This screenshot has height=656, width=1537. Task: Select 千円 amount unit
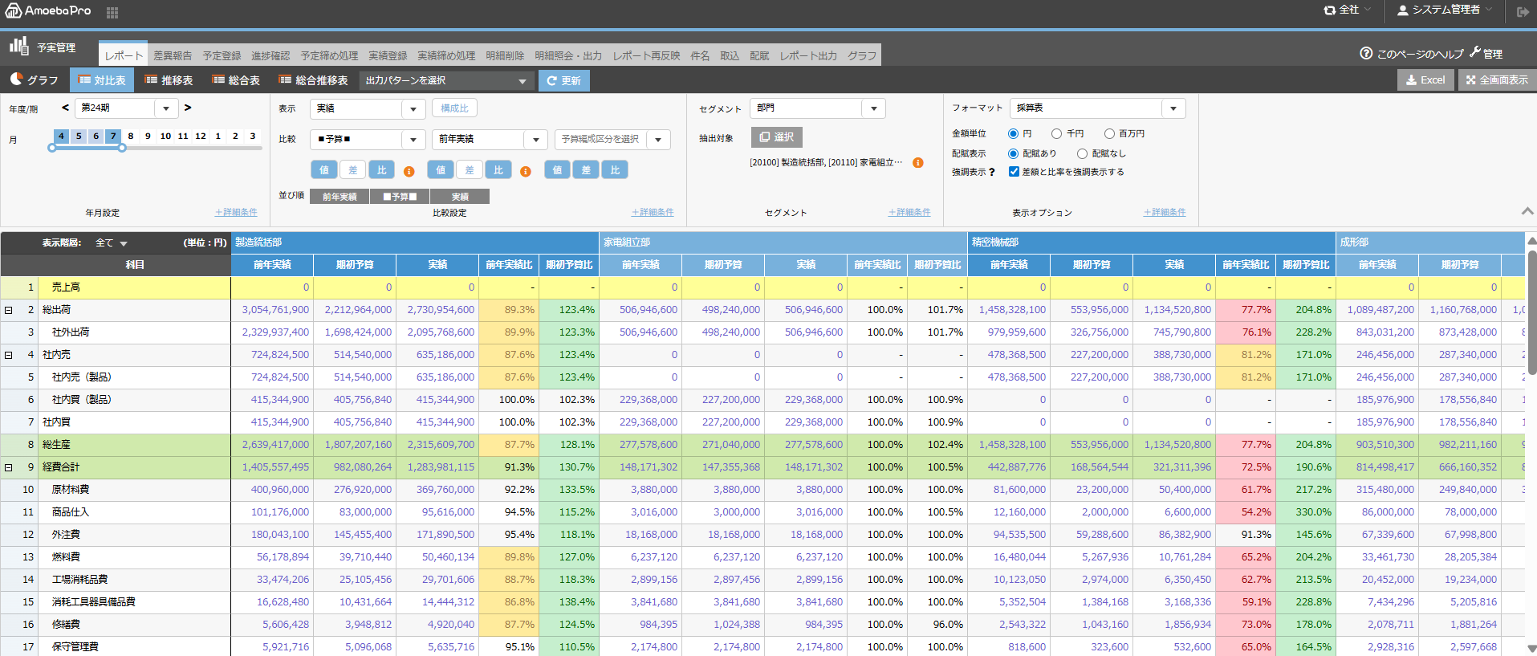pyautogui.click(x=1057, y=134)
